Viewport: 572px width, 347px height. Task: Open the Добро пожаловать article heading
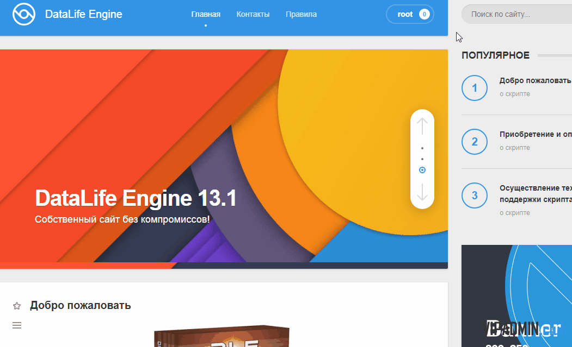click(80, 305)
